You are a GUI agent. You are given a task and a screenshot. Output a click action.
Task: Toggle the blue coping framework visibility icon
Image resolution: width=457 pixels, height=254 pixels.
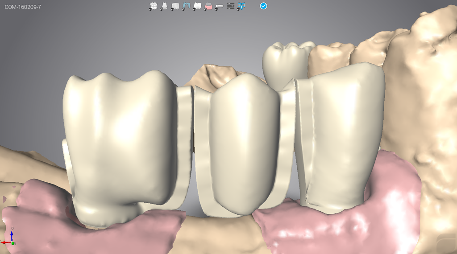pyautogui.click(x=186, y=6)
